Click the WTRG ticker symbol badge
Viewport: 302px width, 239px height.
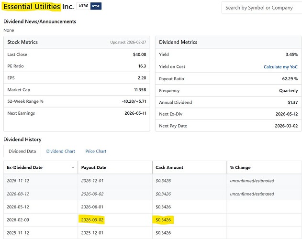point(83,7)
